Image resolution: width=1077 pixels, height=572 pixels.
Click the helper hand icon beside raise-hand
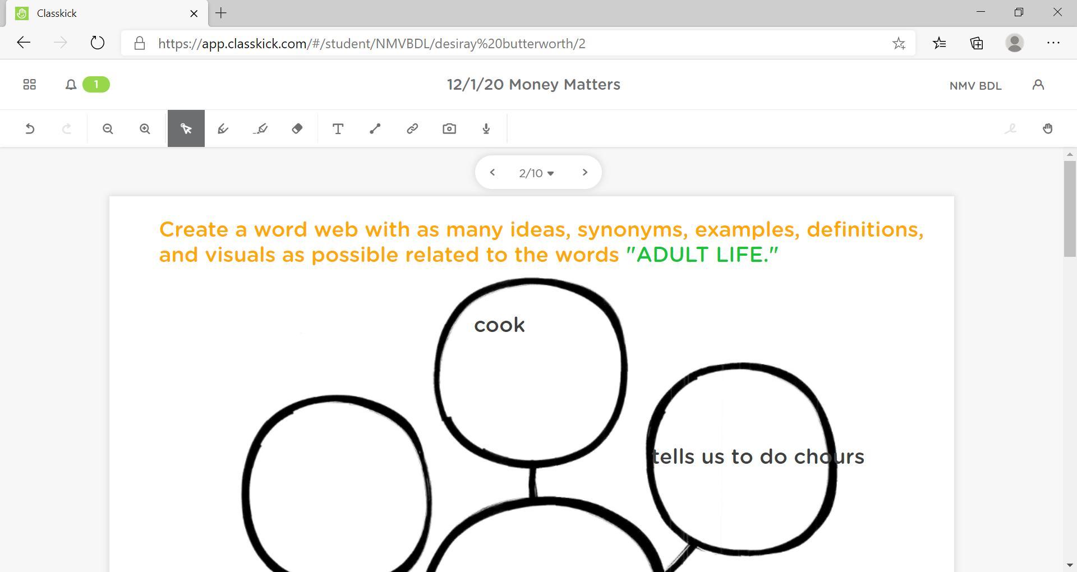click(1010, 129)
